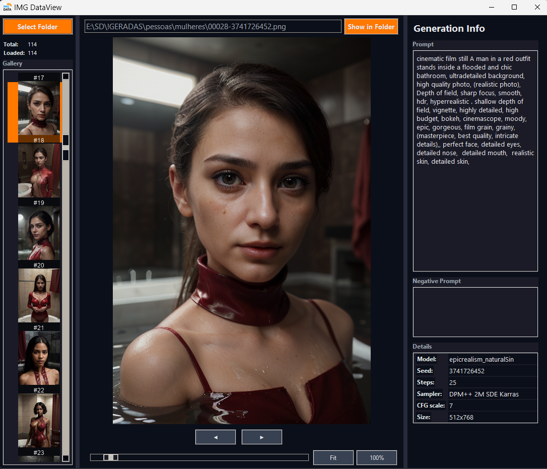Set zoom to 100% button
Viewport: 547px width, 469px height.
pyautogui.click(x=376, y=457)
